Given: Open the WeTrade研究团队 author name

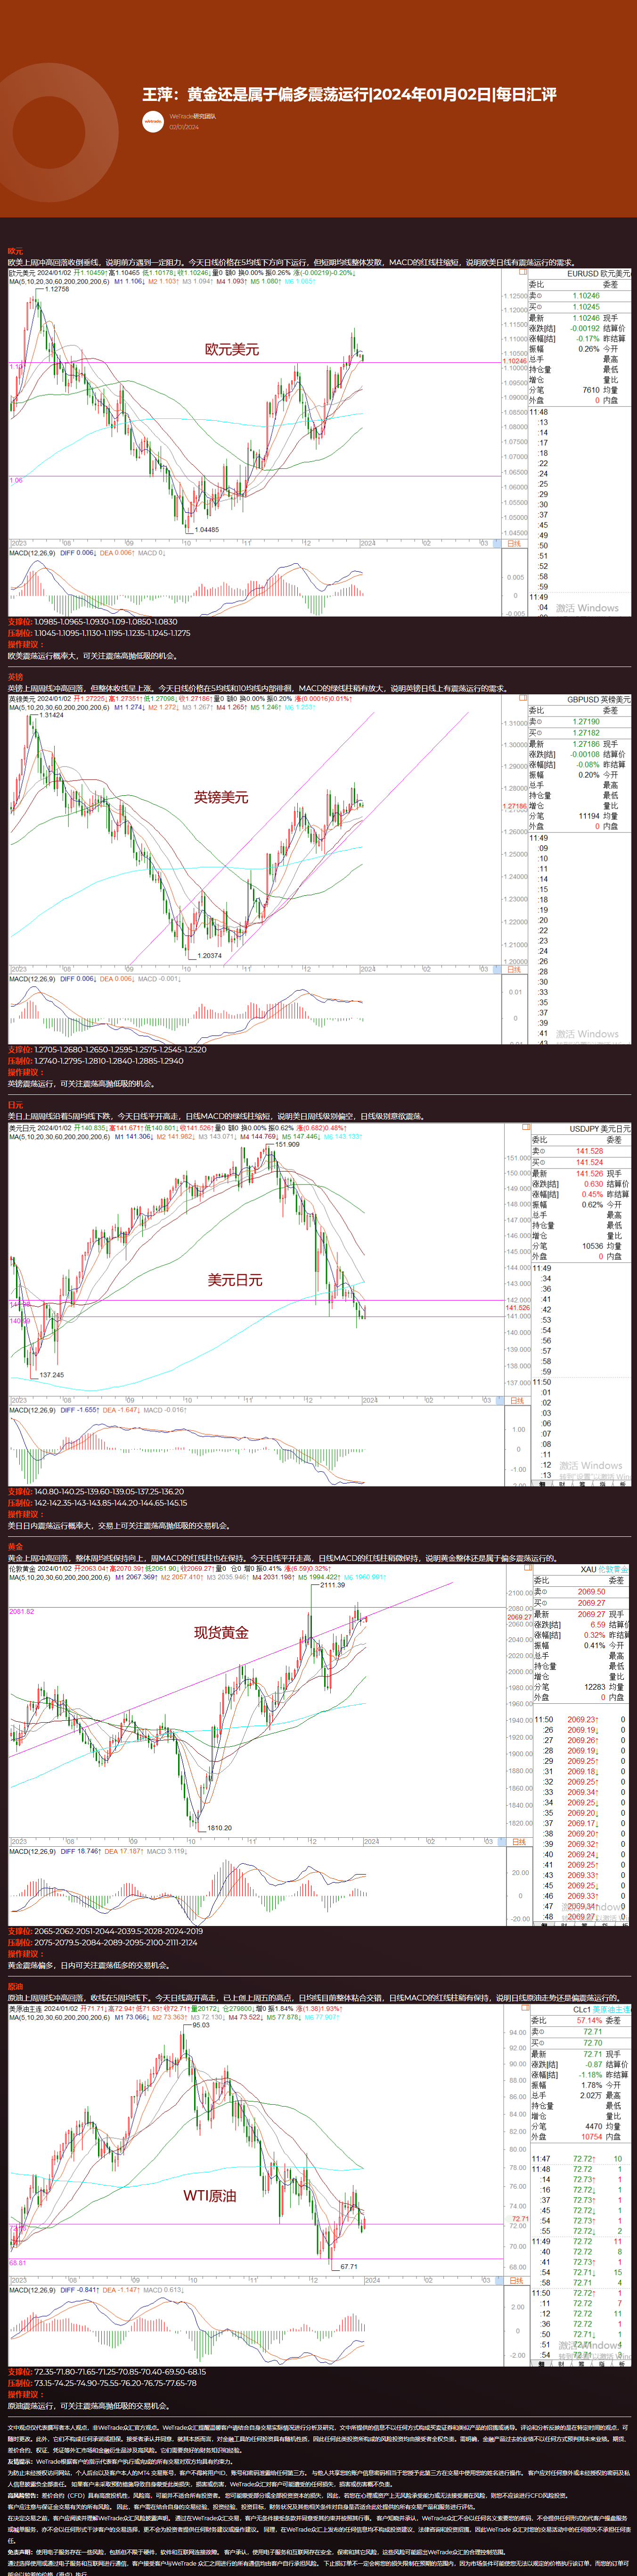Looking at the screenshot, I should 193,116.
